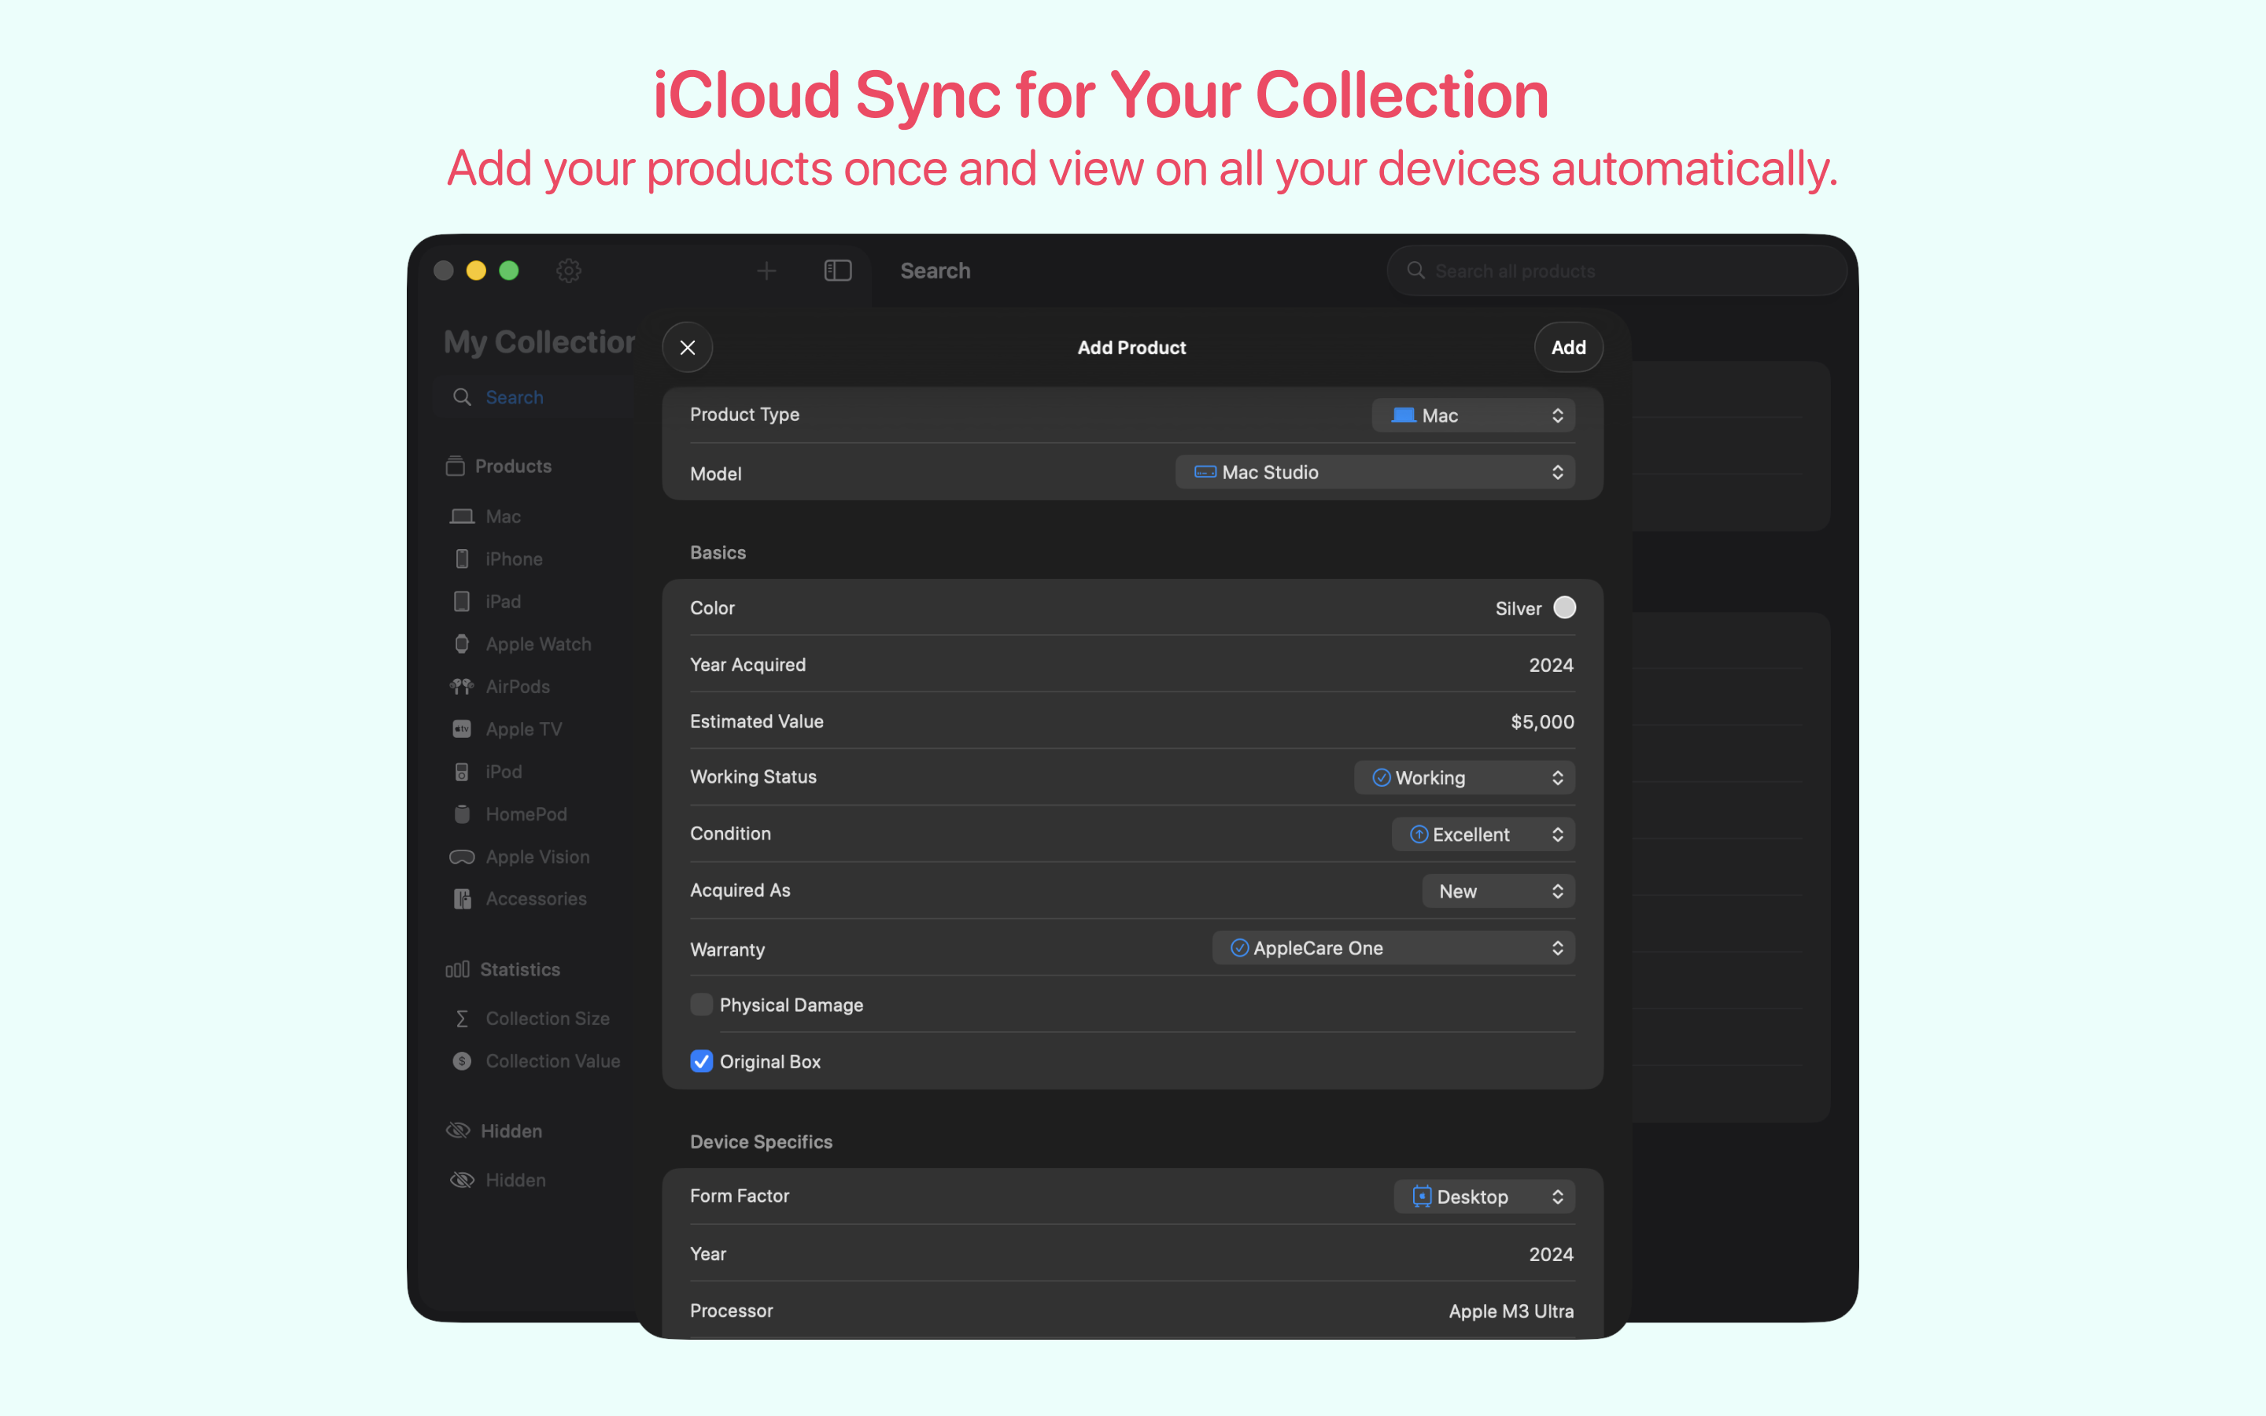Image resolution: width=2266 pixels, height=1416 pixels.
Task: Select iPod in the sidebar
Action: click(x=504, y=772)
